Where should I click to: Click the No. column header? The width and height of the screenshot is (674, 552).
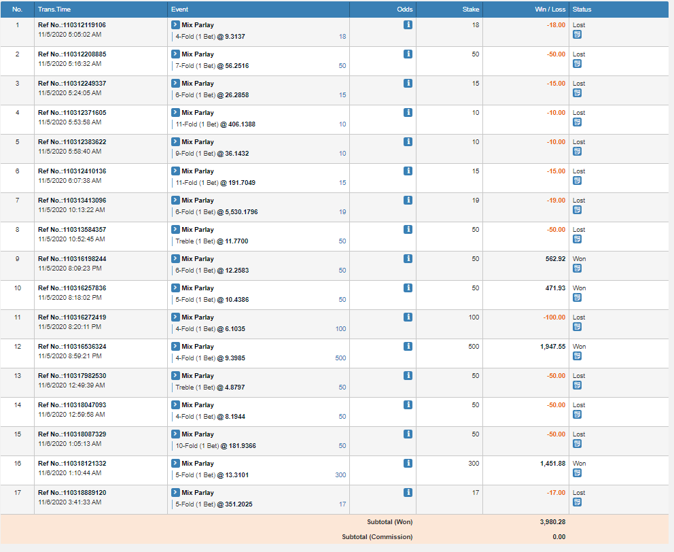pyautogui.click(x=17, y=10)
